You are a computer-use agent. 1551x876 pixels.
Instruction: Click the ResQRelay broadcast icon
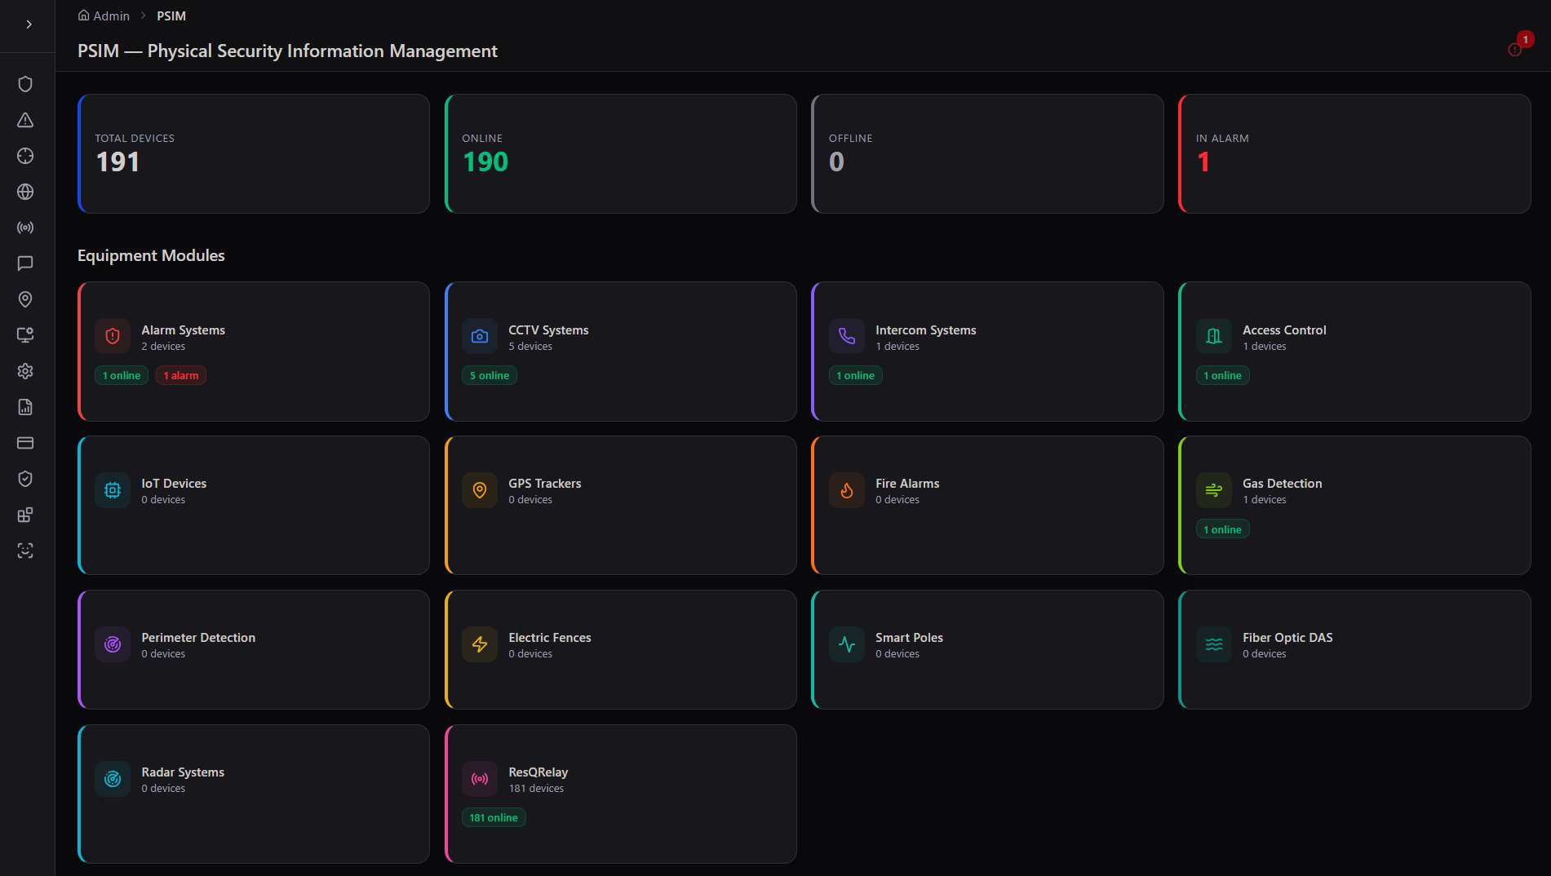tap(480, 779)
